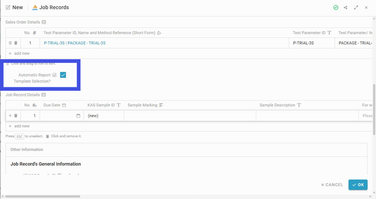The image size is (376, 199).
Task: Open the date picker in Due Date cell
Action: [x=78, y=116]
